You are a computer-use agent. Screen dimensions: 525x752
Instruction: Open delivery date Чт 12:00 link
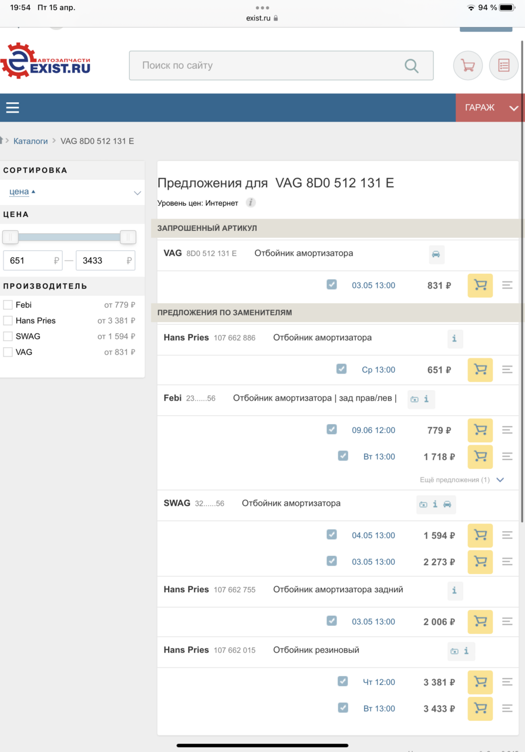[x=379, y=682]
